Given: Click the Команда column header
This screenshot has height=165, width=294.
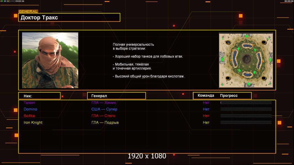Looking at the screenshot, I should tap(206, 95).
